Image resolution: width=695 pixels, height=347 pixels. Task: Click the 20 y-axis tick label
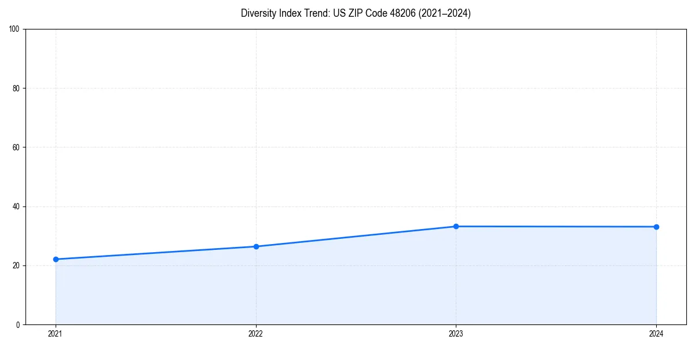16,265
